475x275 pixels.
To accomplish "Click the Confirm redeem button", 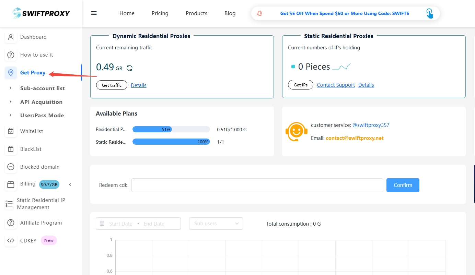I will click(x=403, y=185).
